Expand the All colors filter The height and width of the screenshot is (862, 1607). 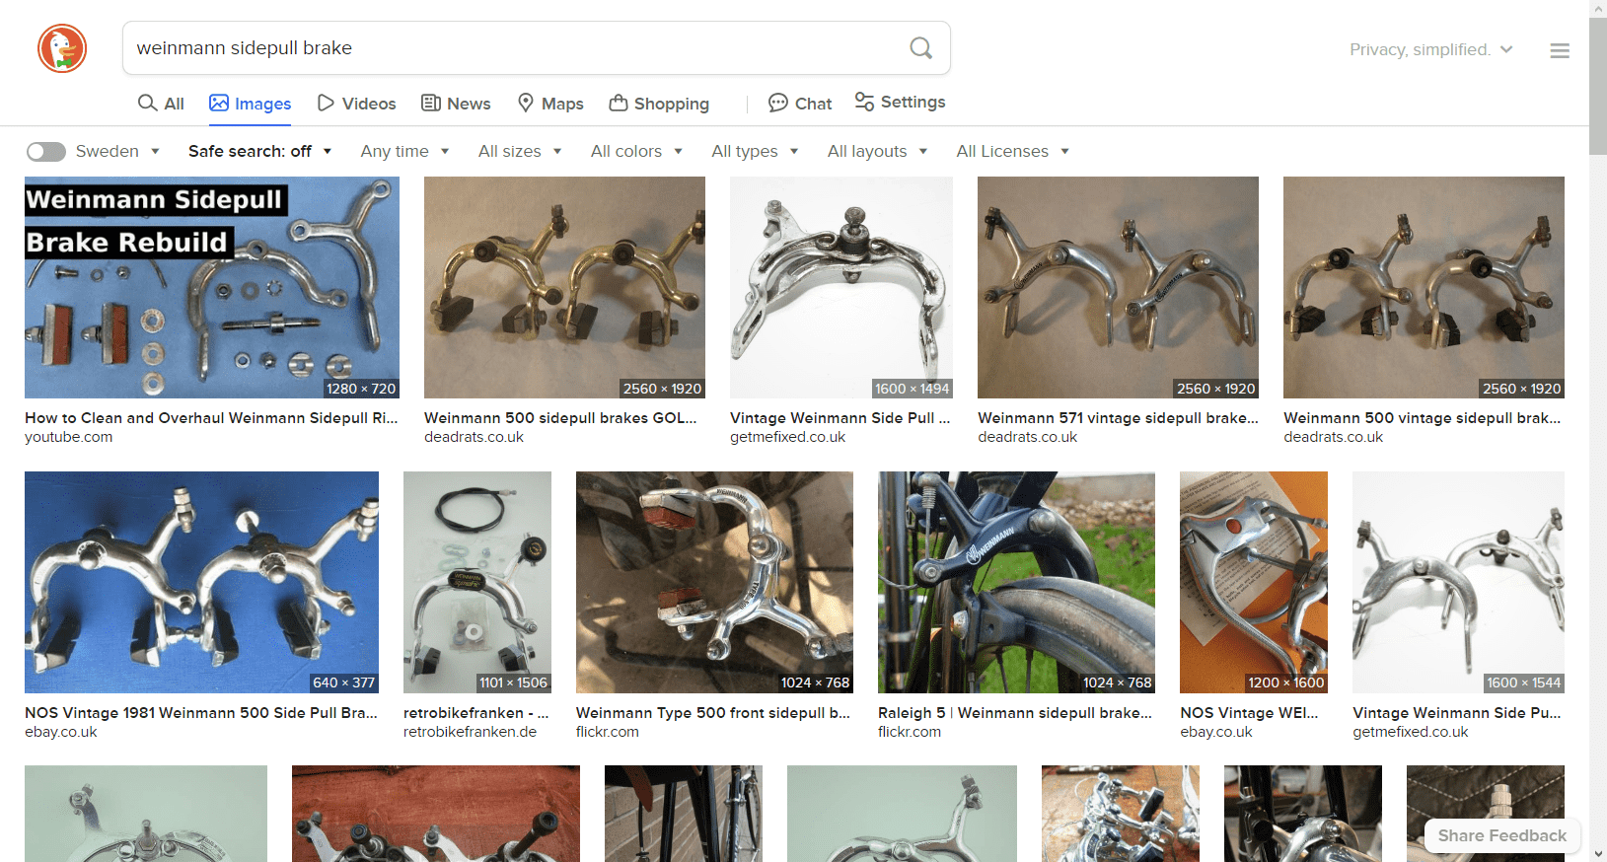[636, 151]
